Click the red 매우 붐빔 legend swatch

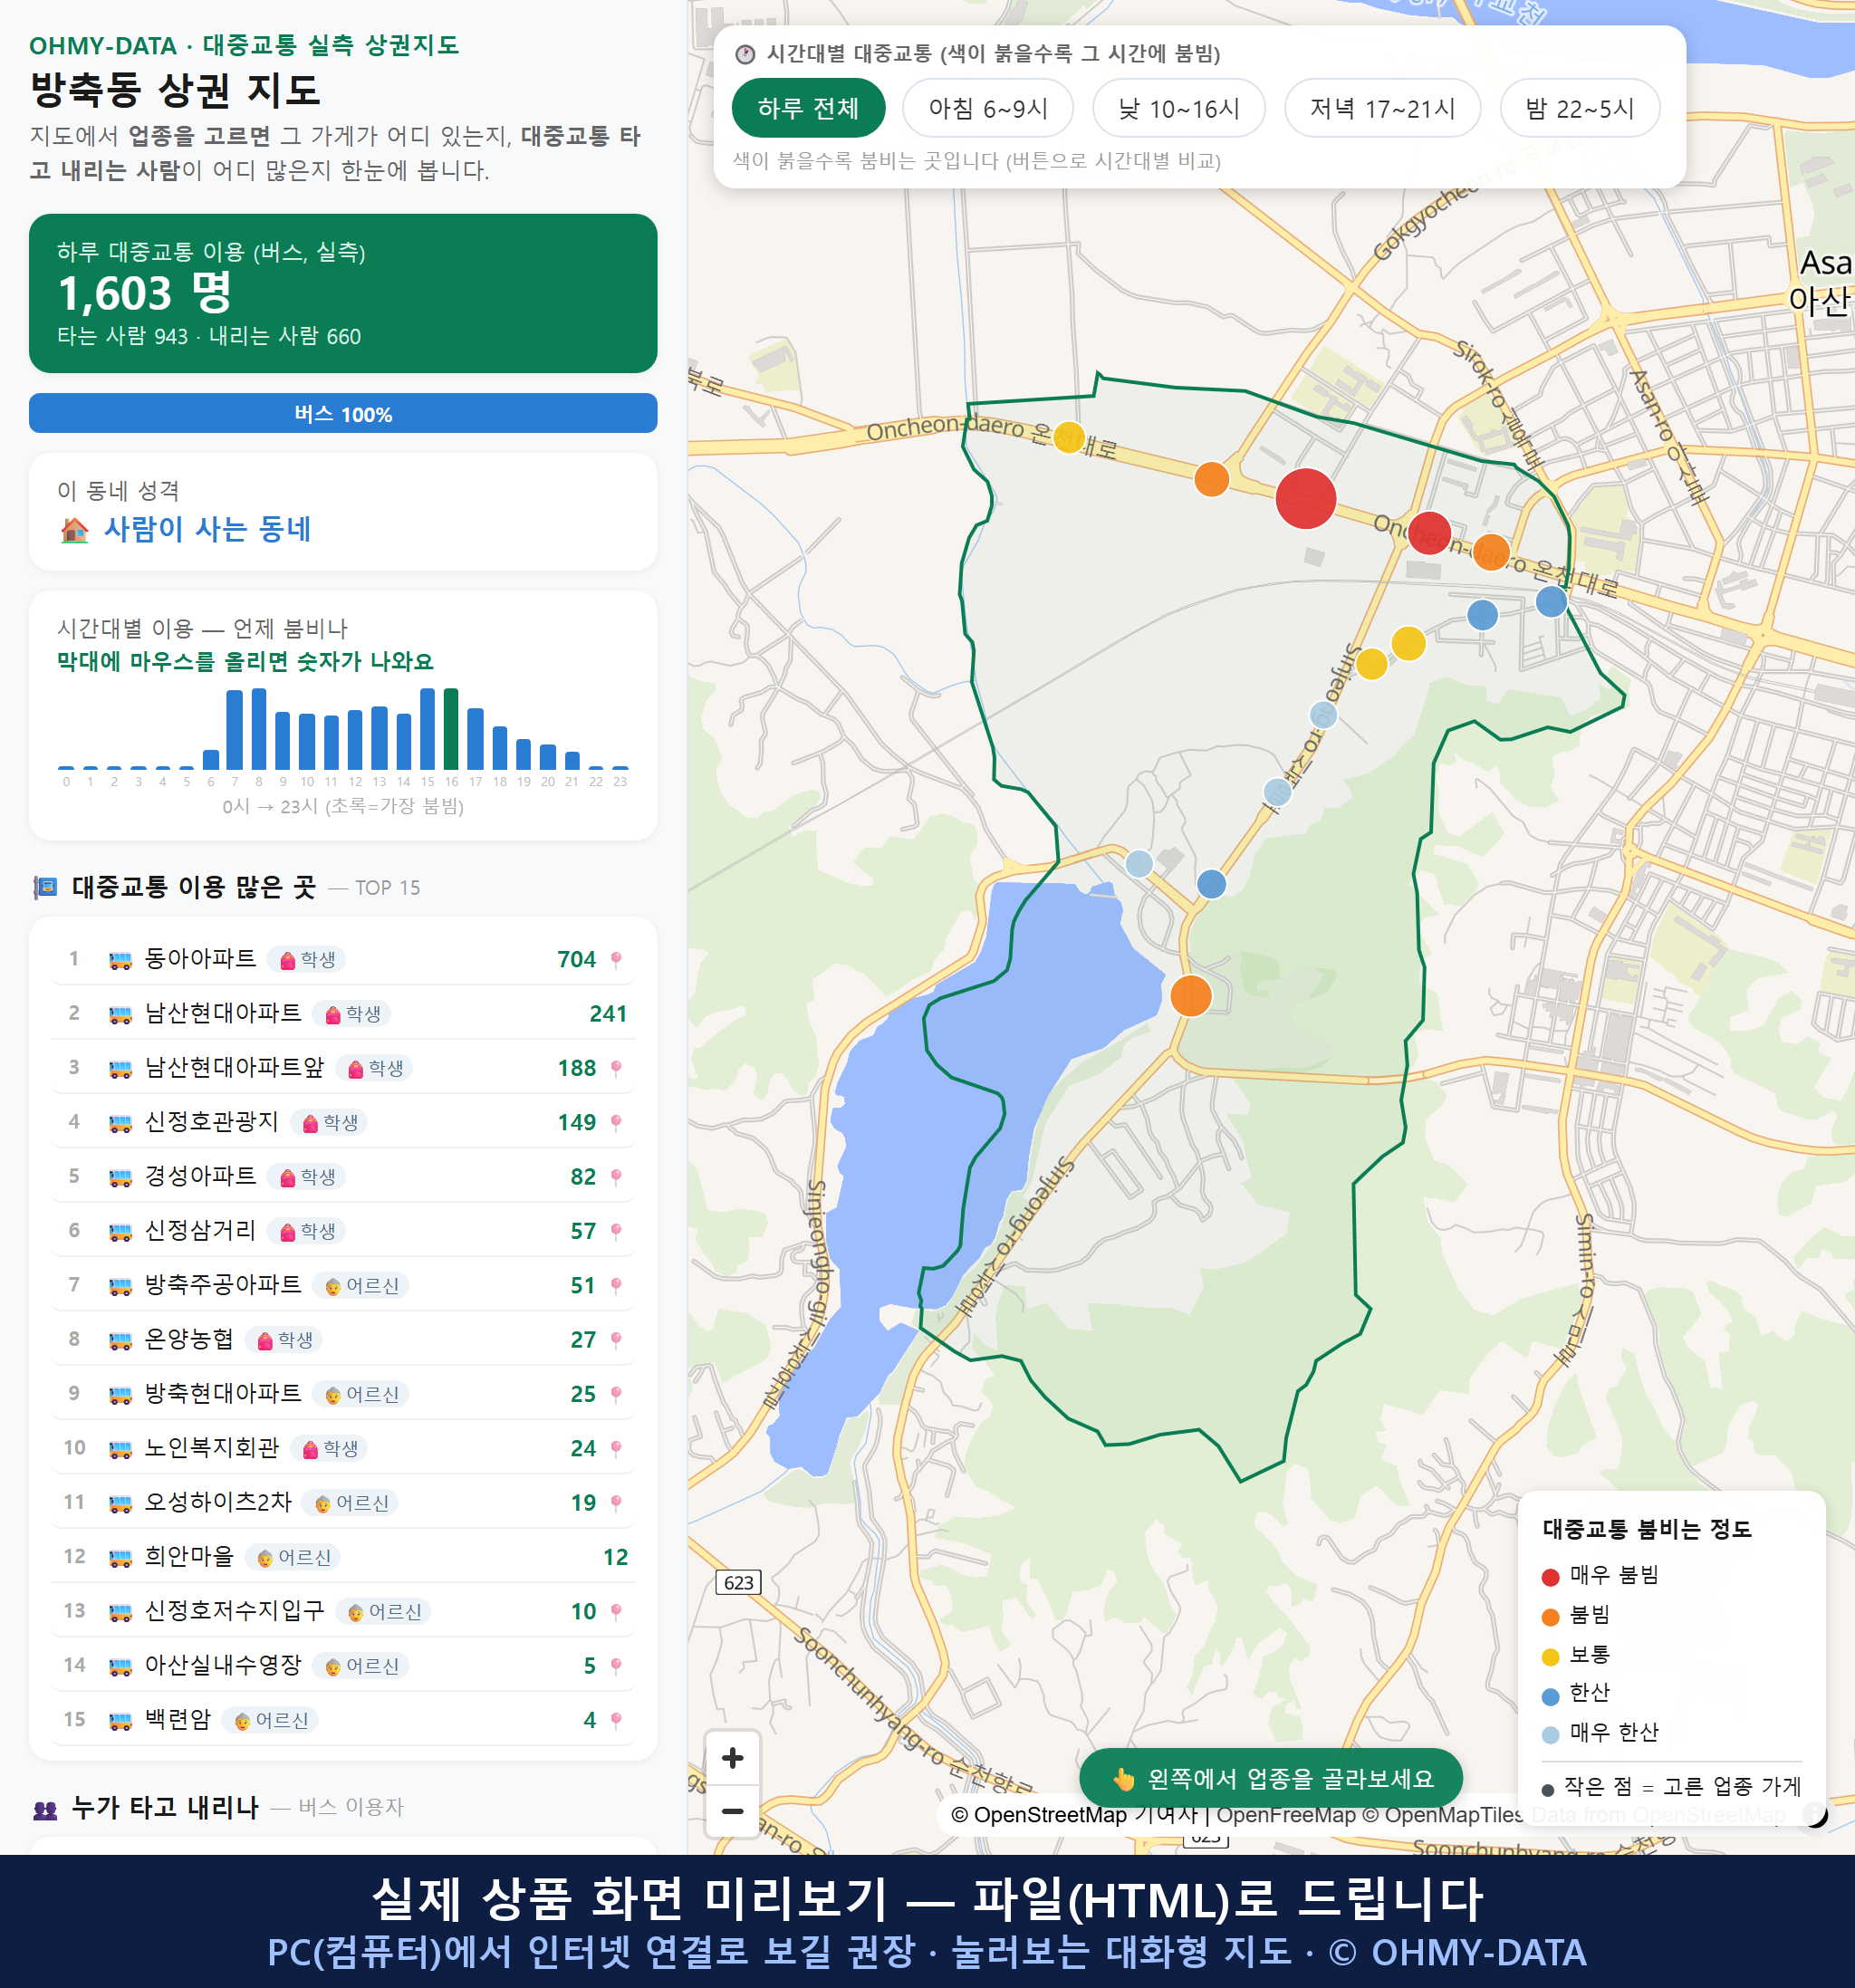pos(1550,1577)
